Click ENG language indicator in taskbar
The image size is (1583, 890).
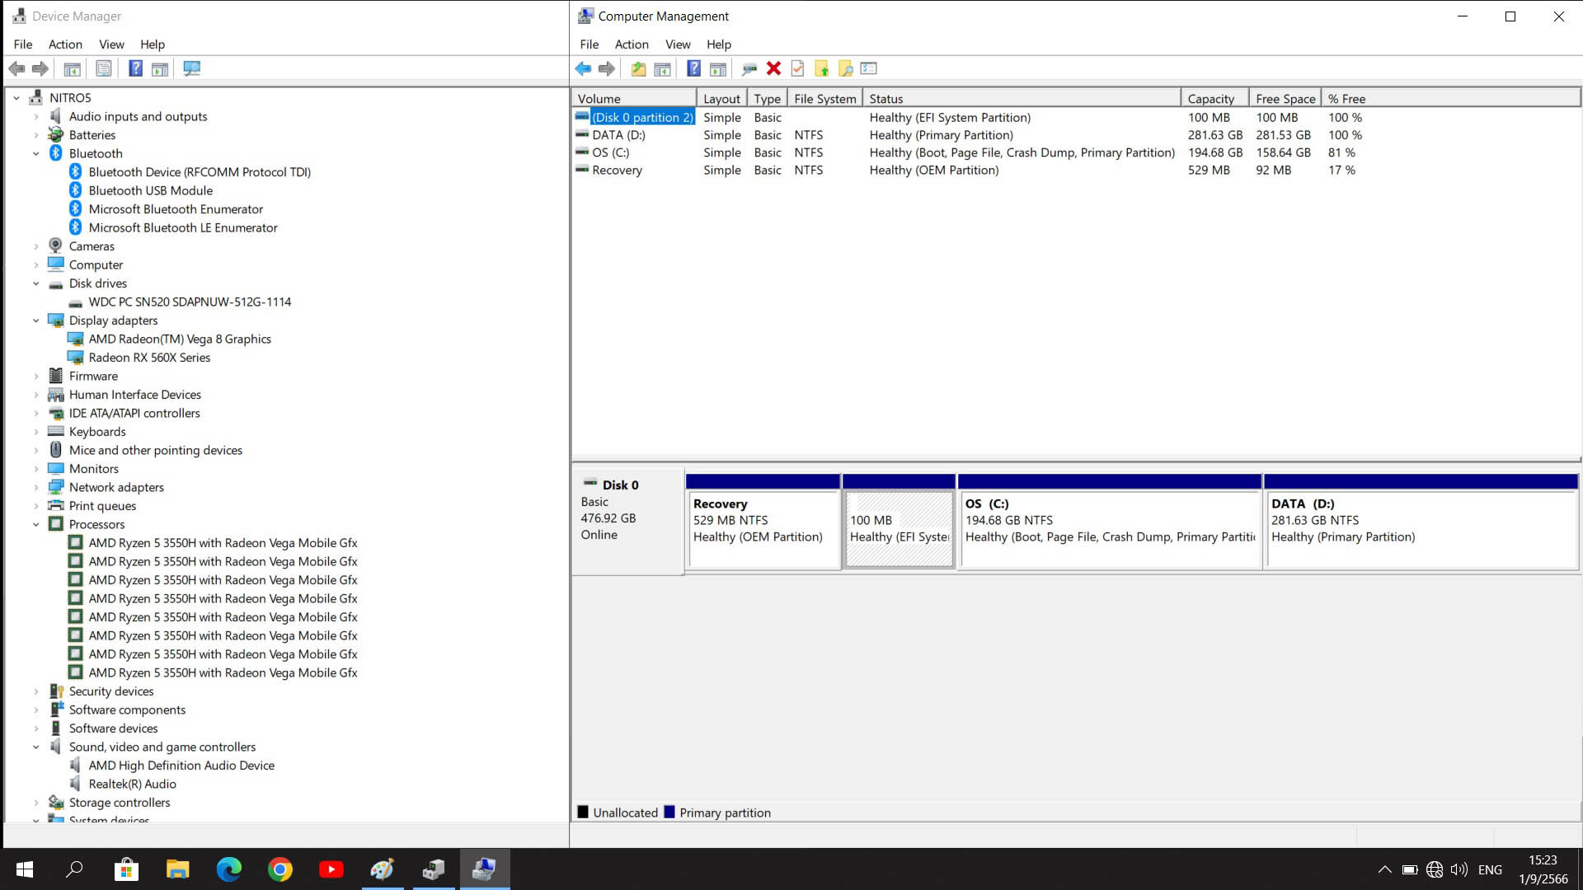[x=1490, y=869]
